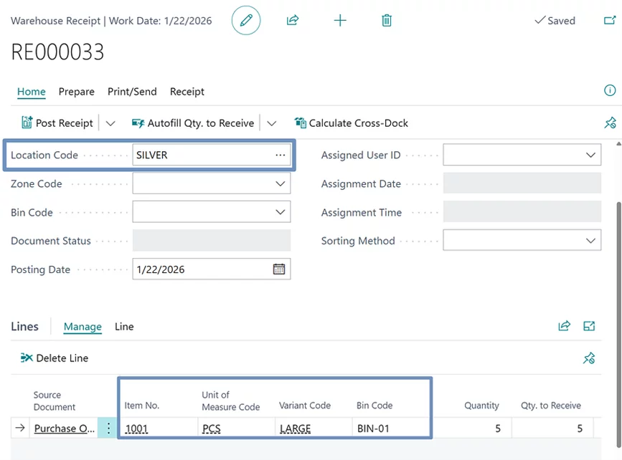Image resolution: width=622 pixels, height=460 pixels.
Task: Open page in new window icon
Action: pos(609,21)
